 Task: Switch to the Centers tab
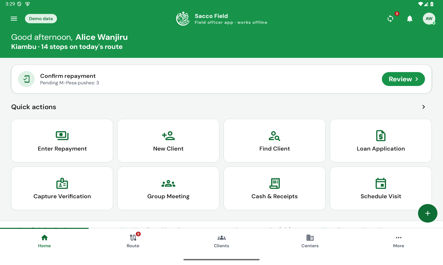tap(310, 241)
